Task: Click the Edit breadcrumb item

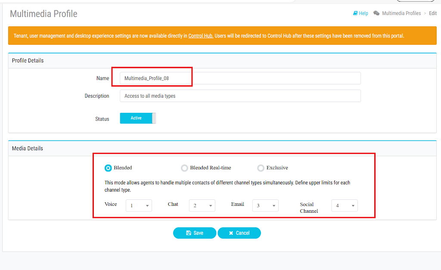Action: (x=433, y=13)
